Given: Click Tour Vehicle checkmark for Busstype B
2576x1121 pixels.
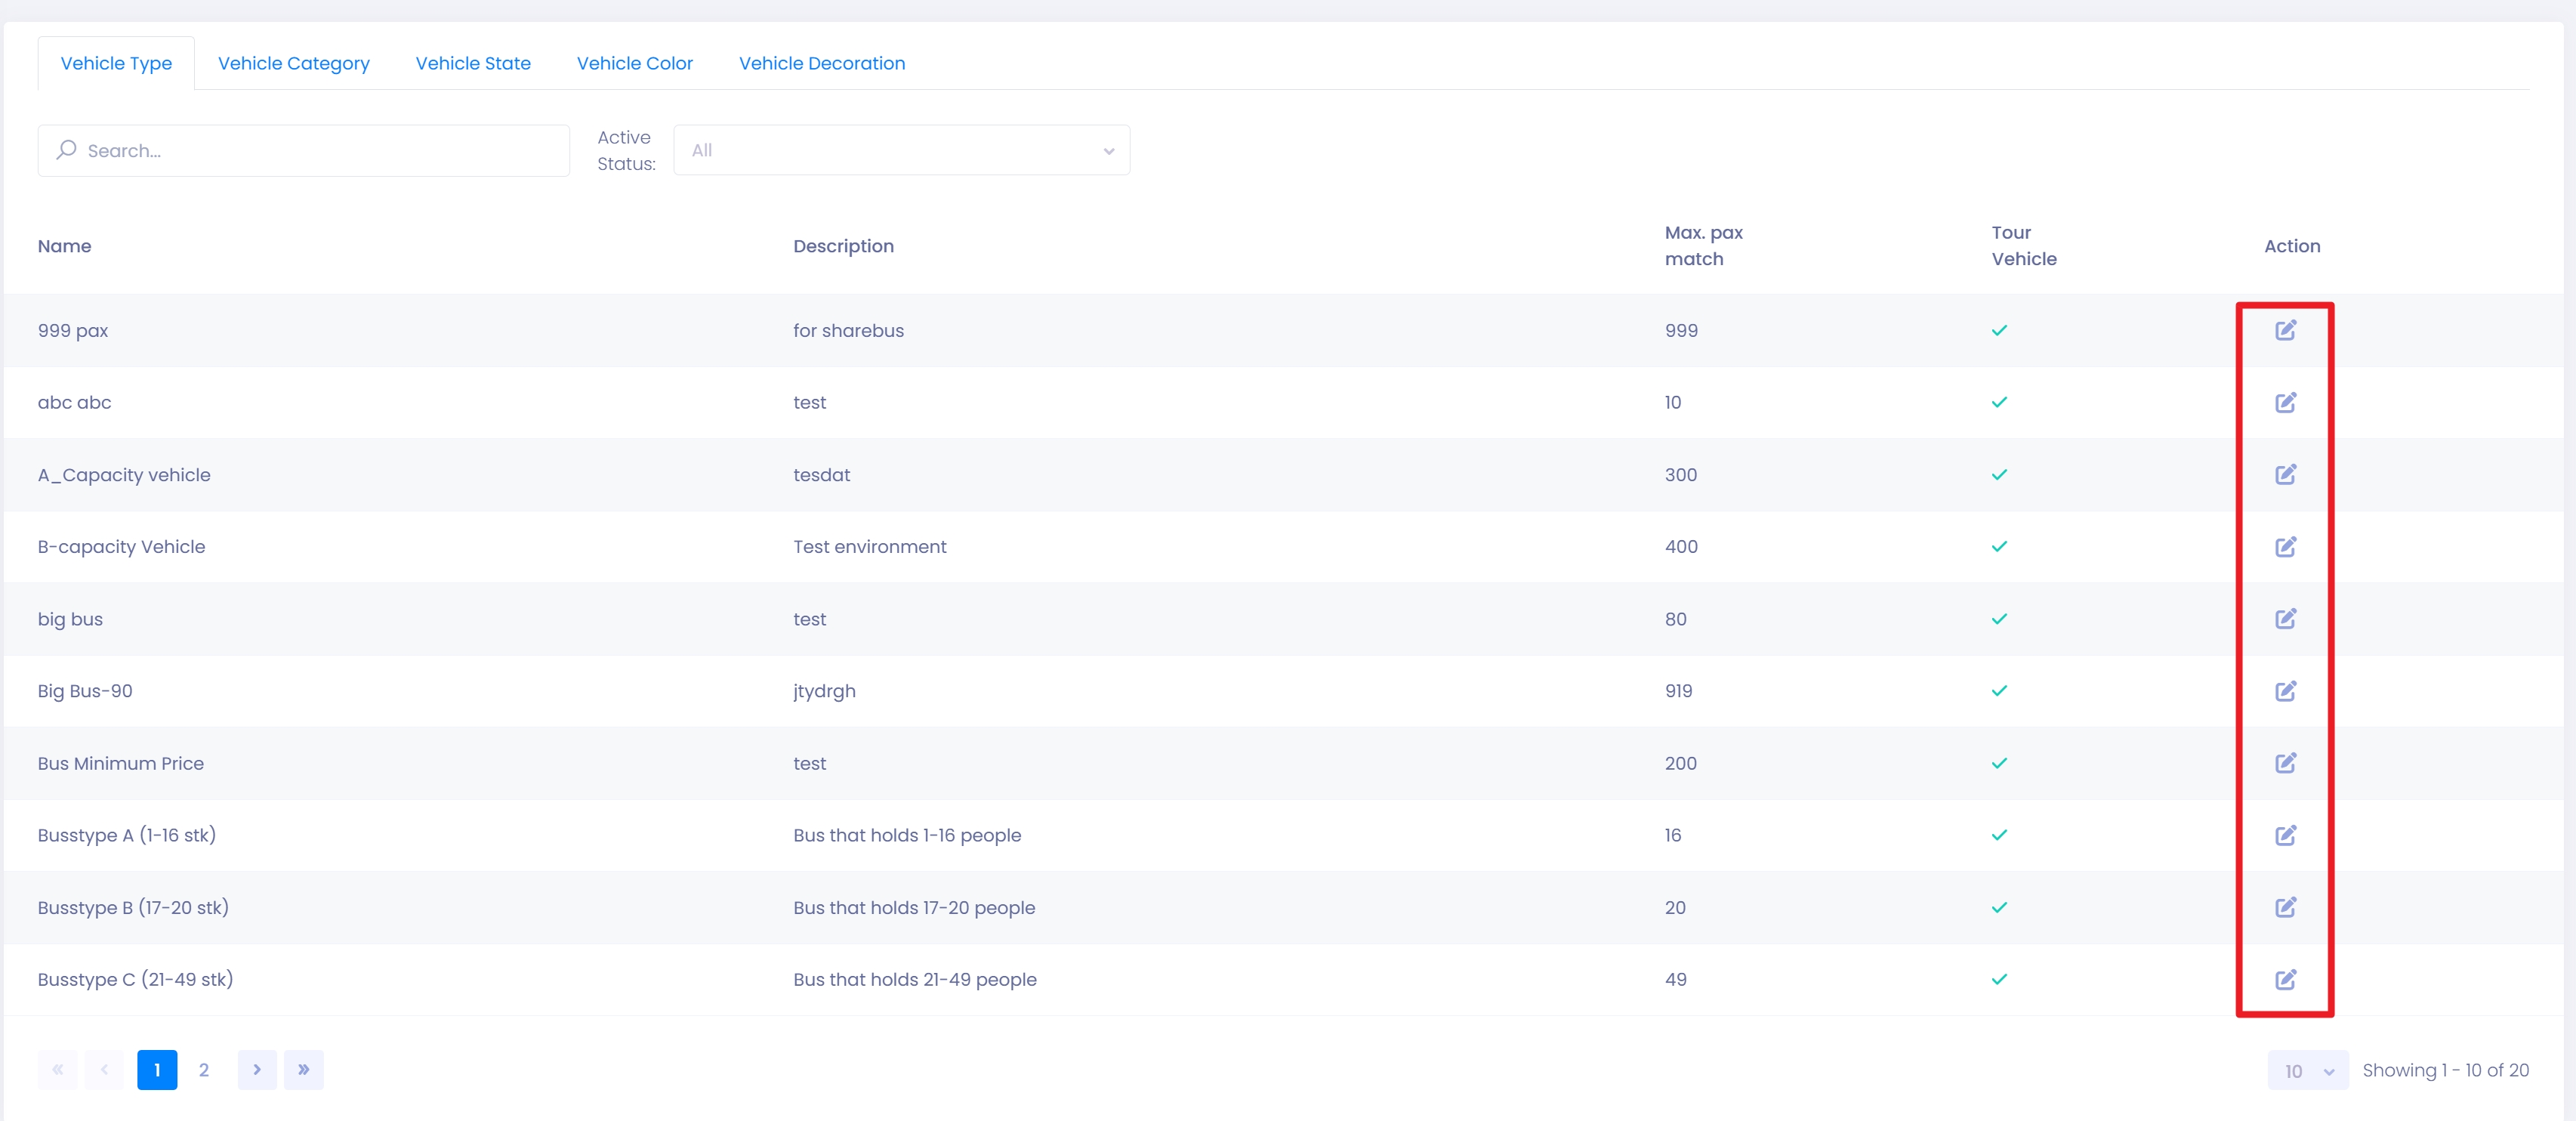Looking at the screenshot, I should coord(1999,907).
